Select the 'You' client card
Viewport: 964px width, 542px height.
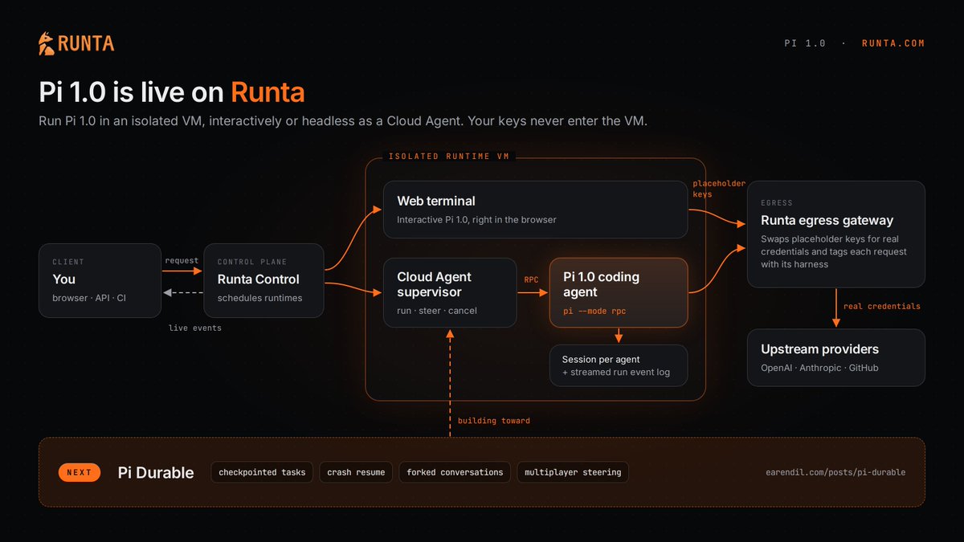pyautogui.click(x=100, y=280)
